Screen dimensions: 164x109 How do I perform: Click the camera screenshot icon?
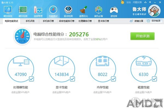[148, 21]
